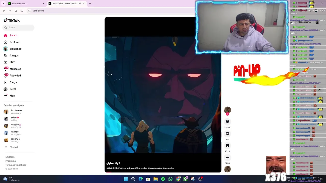Screen dimensions: 326x183
Task: Open OBS Studio from taskbar
Action: point(200,179)
